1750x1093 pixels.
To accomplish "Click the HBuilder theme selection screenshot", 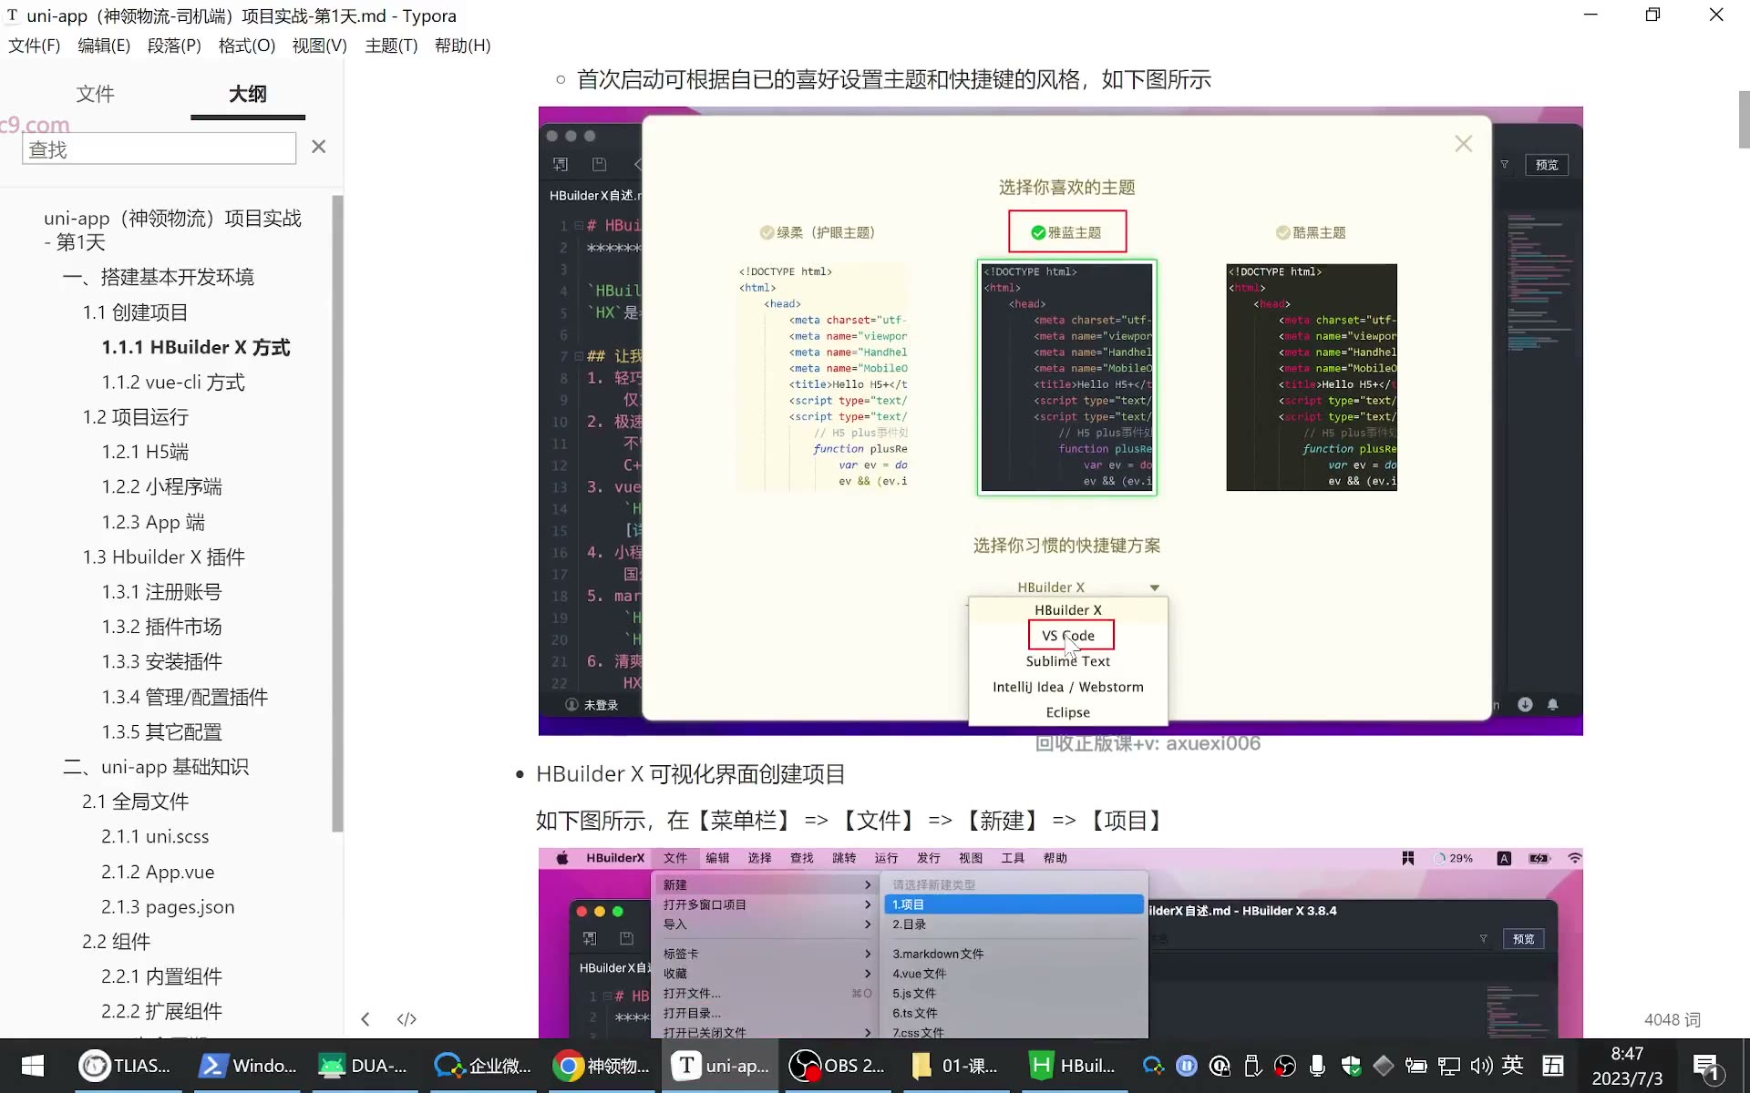I will (x=1060, y=421).
